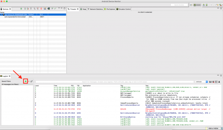Viewport: 223px width, 130px height.
Task: Select All messages (no filters) entry
Action: coord(17,84)
